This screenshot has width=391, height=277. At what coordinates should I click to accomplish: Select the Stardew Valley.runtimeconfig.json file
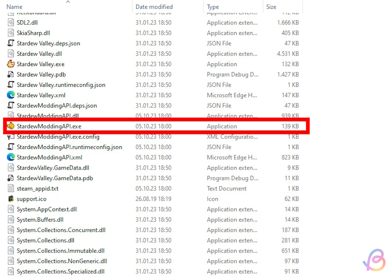[61, 85]
